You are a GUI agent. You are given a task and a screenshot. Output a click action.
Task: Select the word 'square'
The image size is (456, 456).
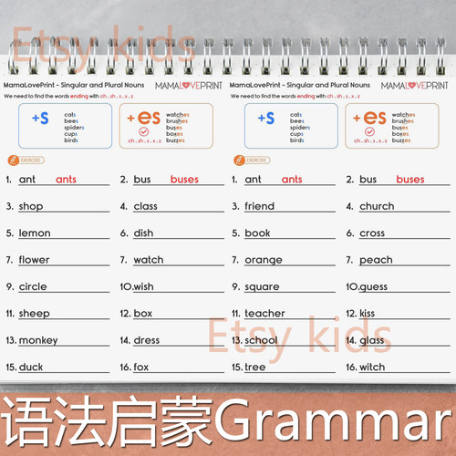(262, 287)
